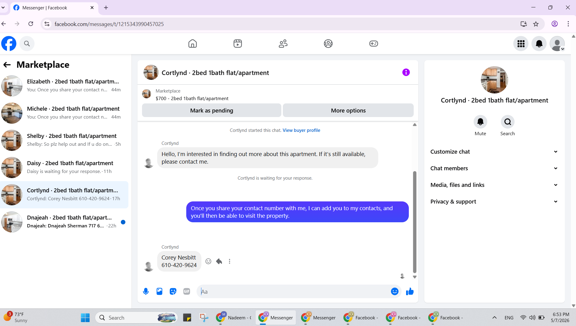Mark the listing as pending
Screen dimensions: 576x326
(212, 110)
